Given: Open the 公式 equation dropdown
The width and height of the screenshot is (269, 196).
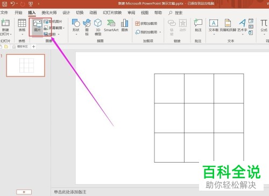Looking at the screenshot, I should coord(264,27).
